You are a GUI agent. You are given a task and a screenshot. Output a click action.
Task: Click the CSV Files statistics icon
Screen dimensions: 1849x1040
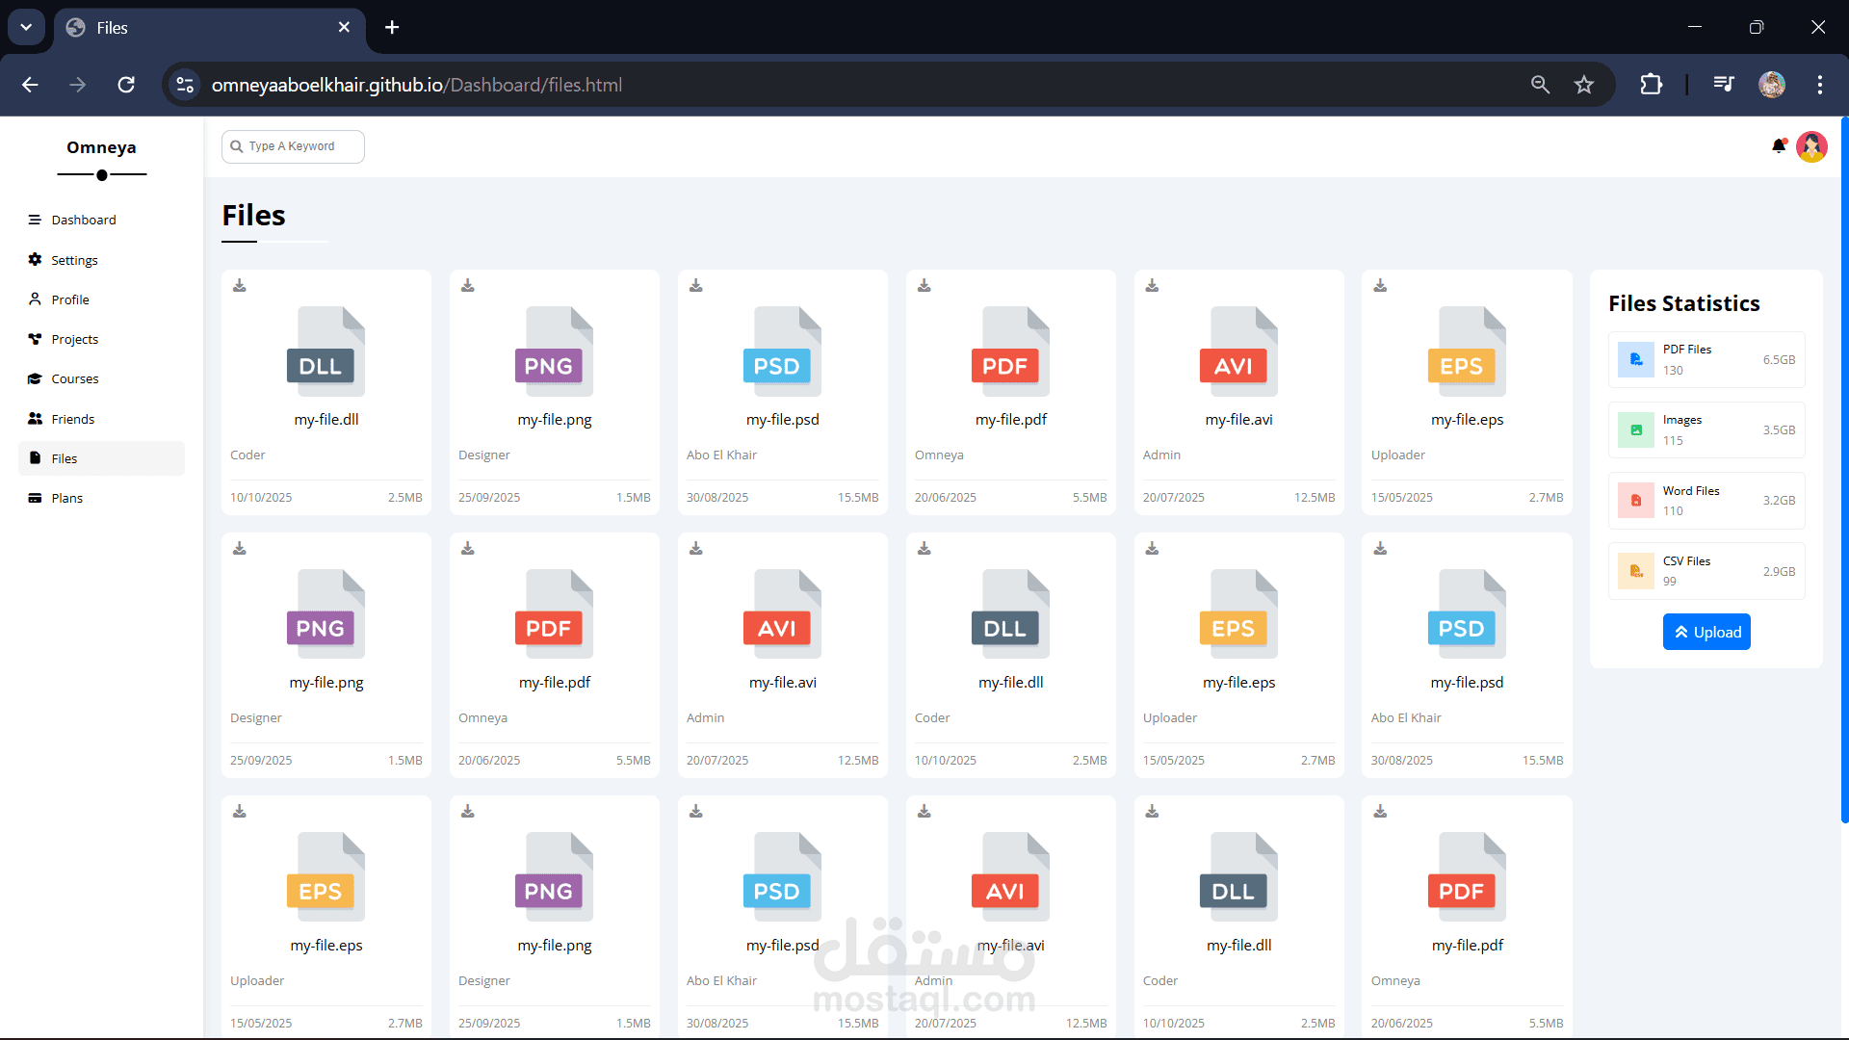click(1635, 571)
